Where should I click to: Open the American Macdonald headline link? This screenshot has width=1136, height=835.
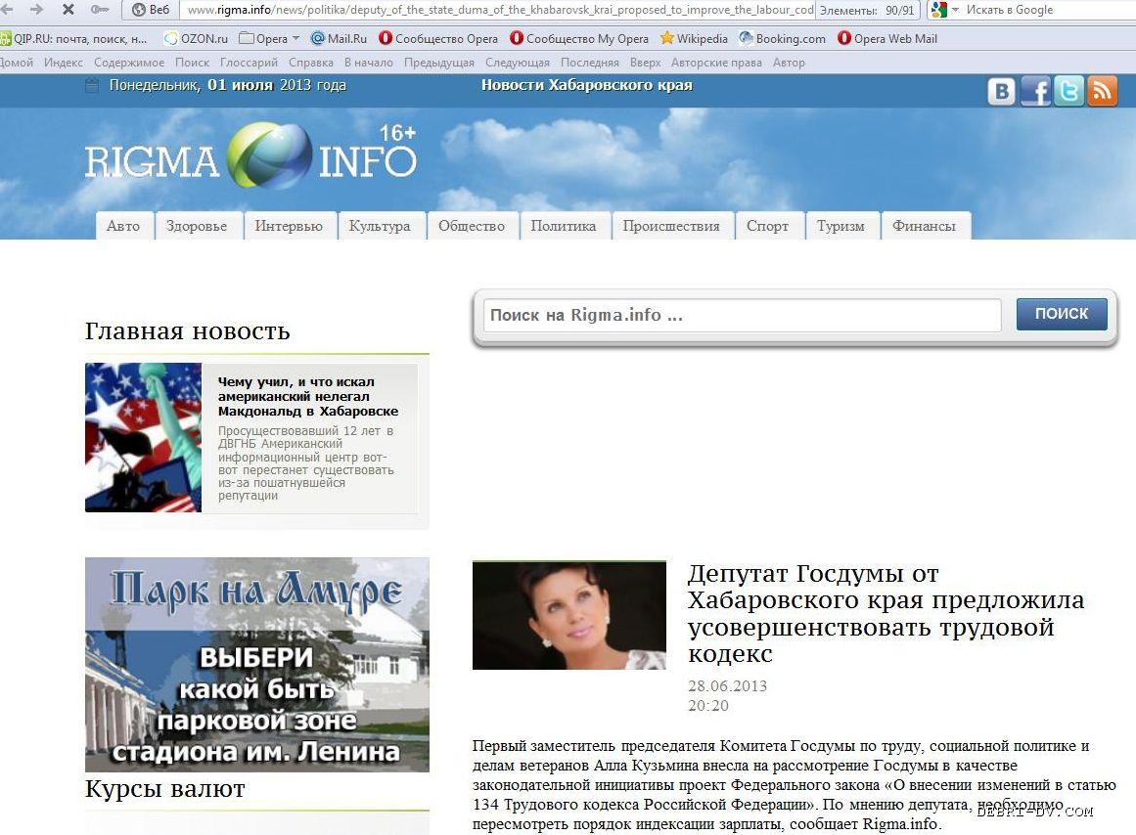307,396
